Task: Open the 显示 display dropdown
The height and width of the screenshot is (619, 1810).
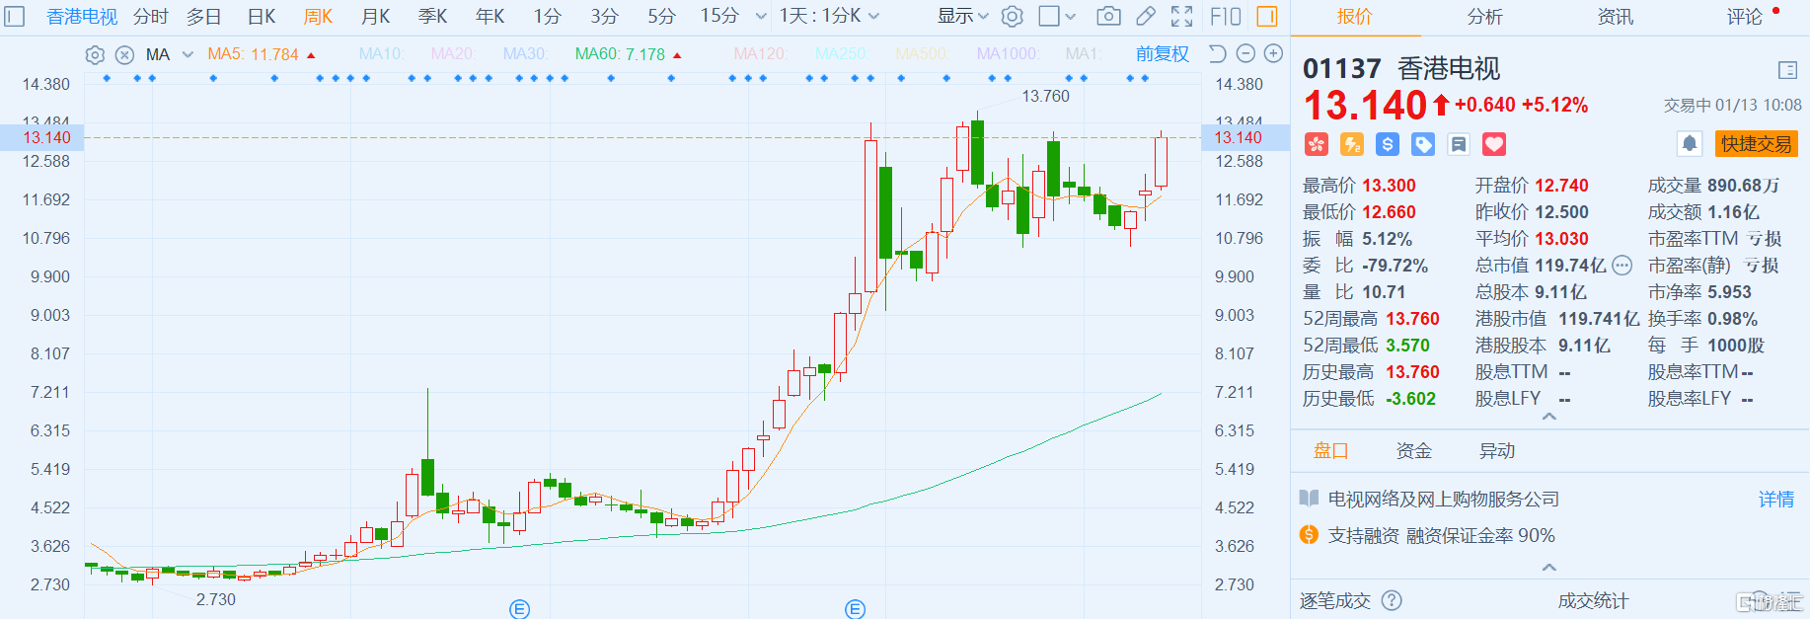Action: point(962,17)
